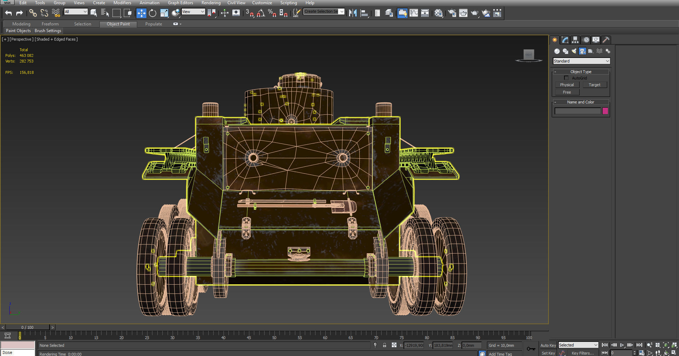Toggle the Angle Snap button
679x356 pixels.
[261, 13]
